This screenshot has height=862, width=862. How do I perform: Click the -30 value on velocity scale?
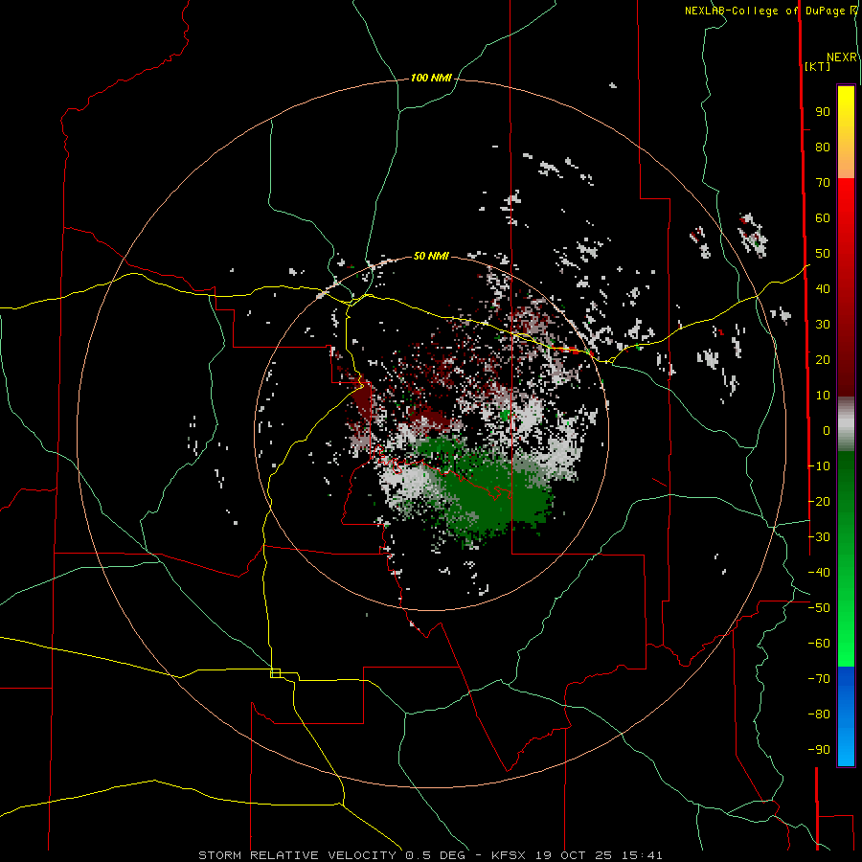[819, 537]
